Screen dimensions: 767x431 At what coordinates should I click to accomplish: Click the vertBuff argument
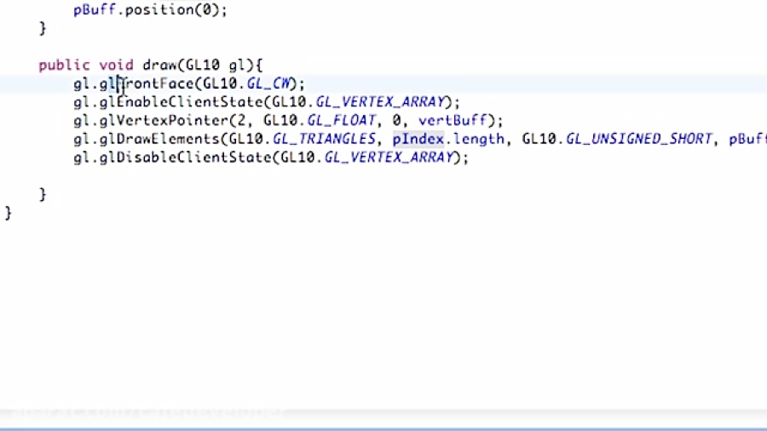(x=453, y=121)
